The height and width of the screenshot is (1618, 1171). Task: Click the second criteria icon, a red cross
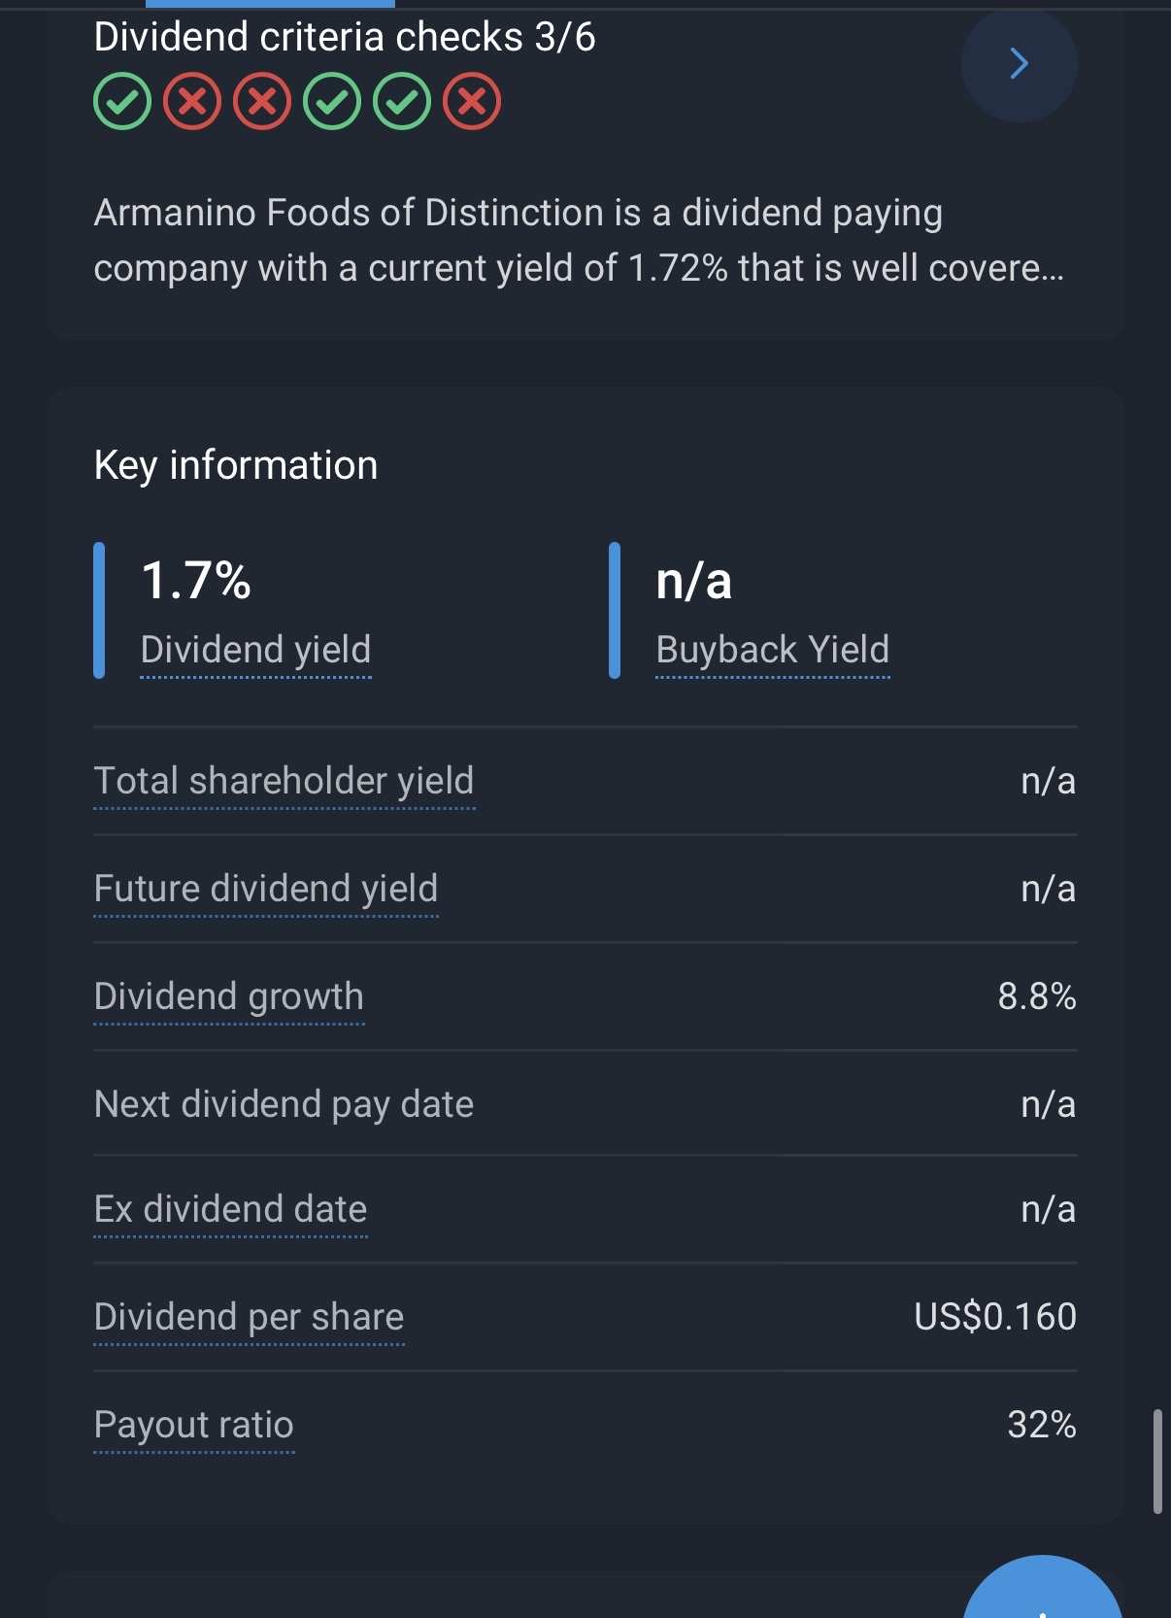point(192,102)
